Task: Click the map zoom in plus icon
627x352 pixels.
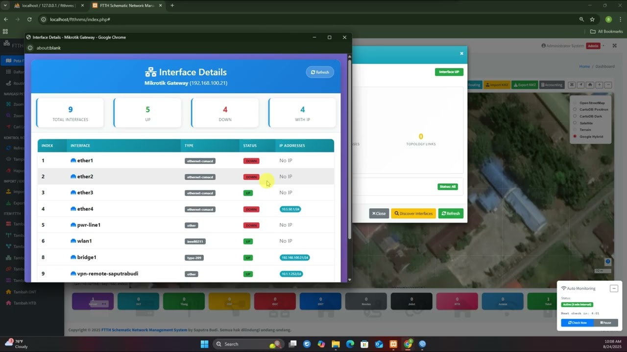Action: (x=599, y=85)
